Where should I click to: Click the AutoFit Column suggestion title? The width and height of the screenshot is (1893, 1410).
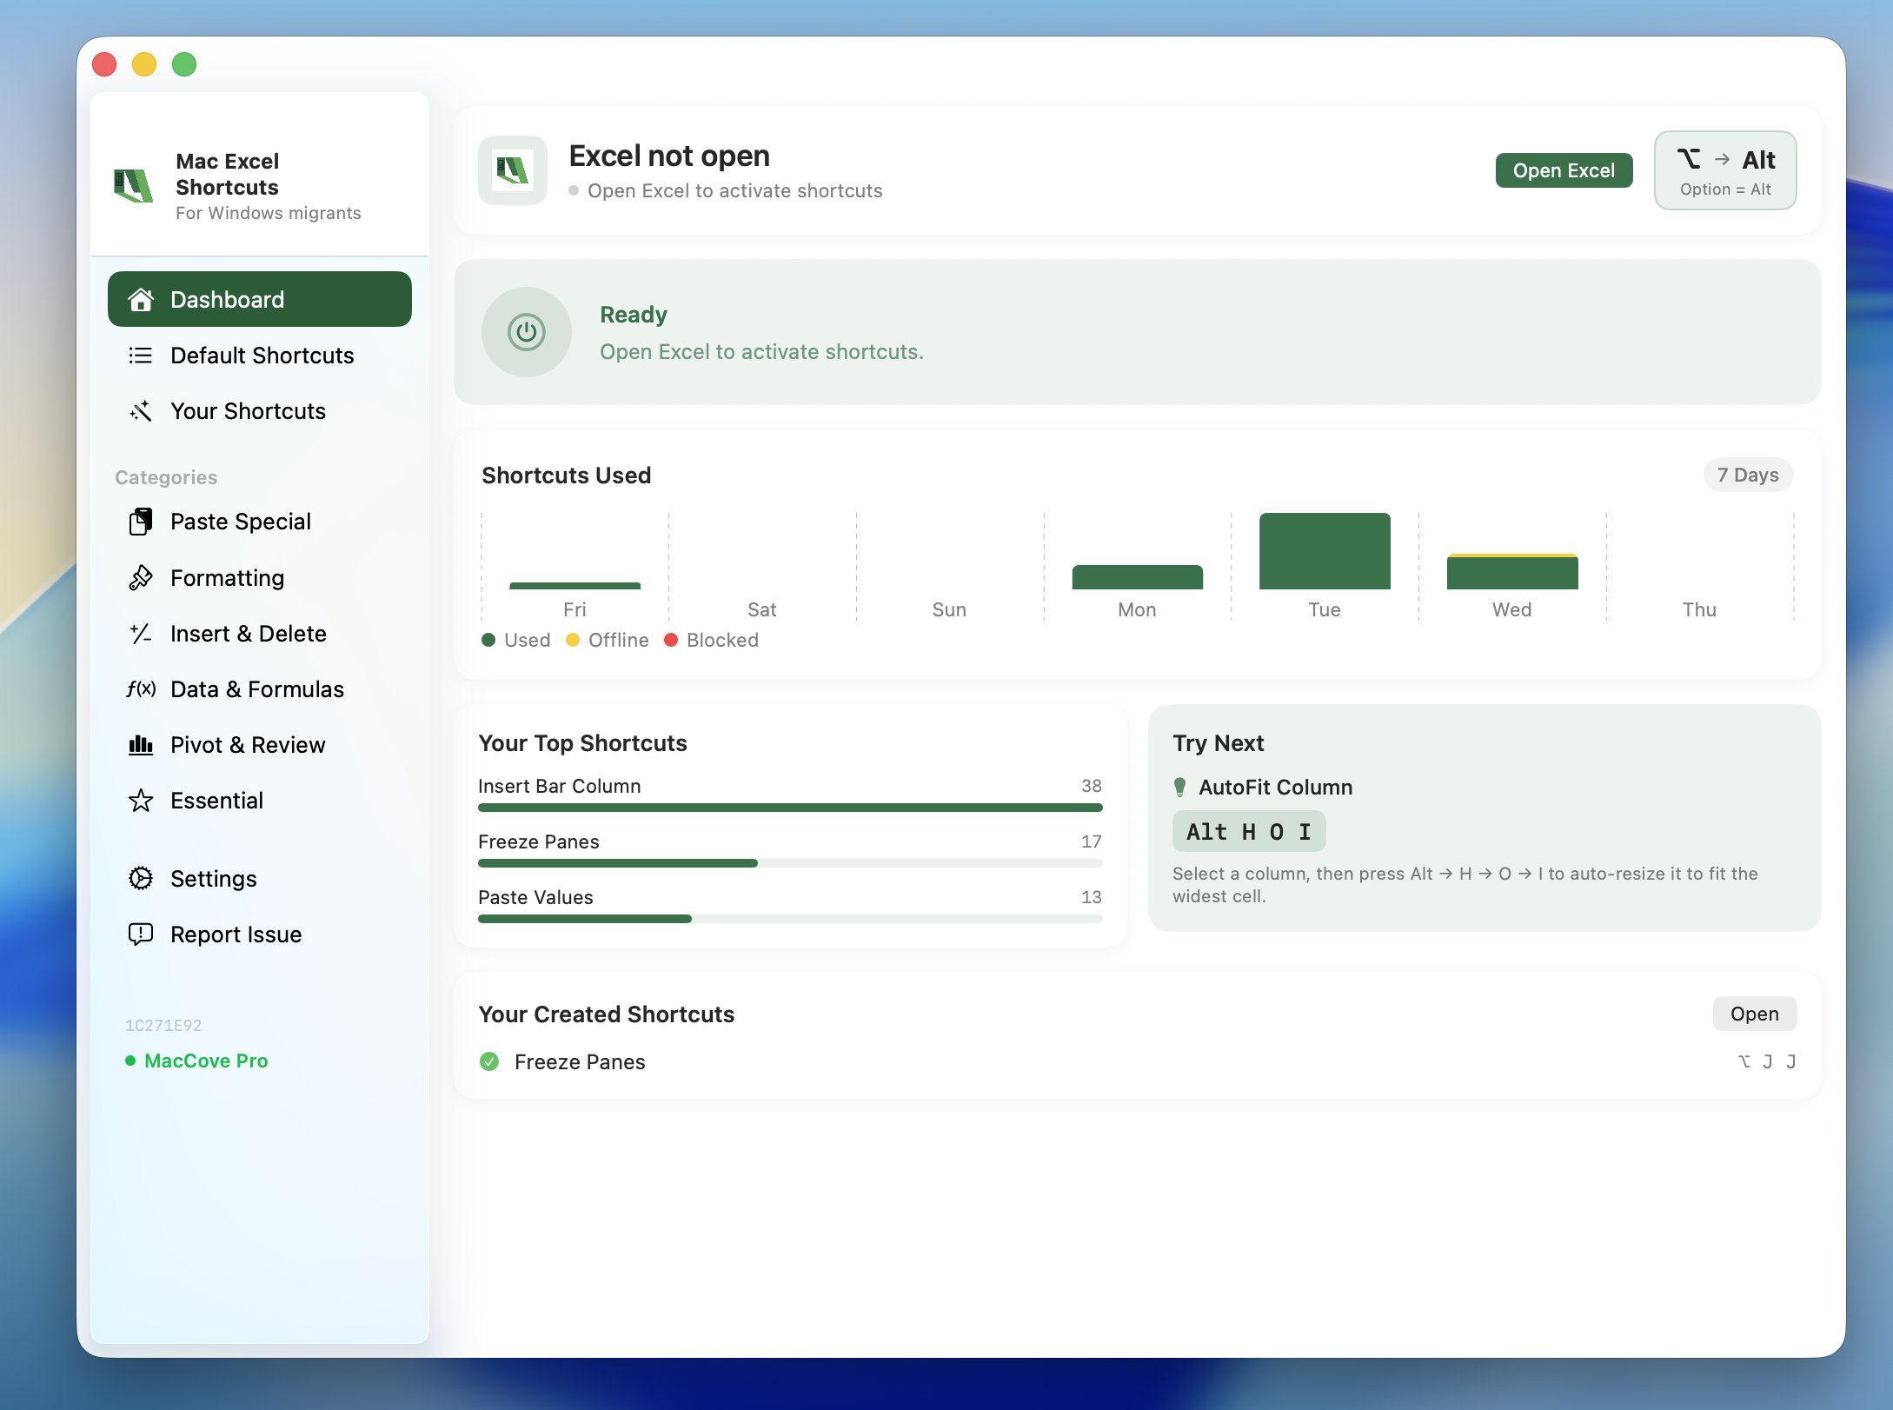(1275, 788)
